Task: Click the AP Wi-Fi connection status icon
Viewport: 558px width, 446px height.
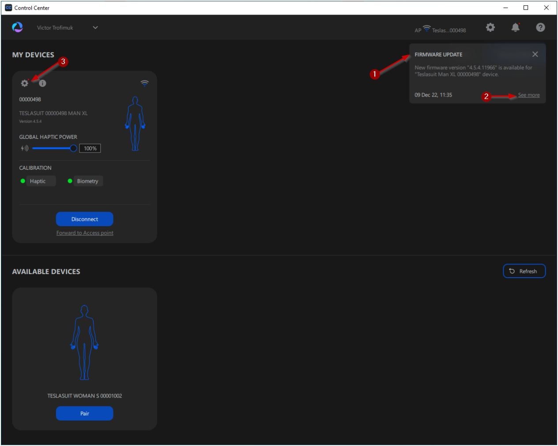Action: pyautogui.click(x=427, y=28)
